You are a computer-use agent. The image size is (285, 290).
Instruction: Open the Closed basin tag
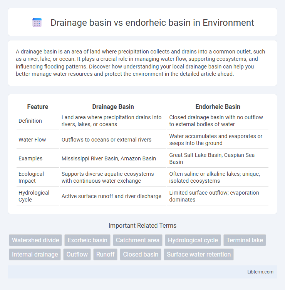[x=141, y=254]
